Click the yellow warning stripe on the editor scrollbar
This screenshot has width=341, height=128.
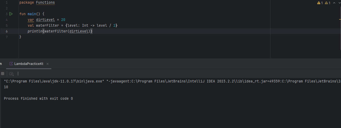pos(340,19)
